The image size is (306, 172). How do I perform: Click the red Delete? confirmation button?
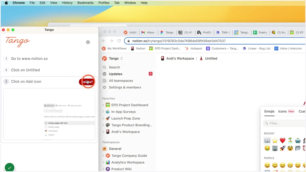click(x=87, y=82)
